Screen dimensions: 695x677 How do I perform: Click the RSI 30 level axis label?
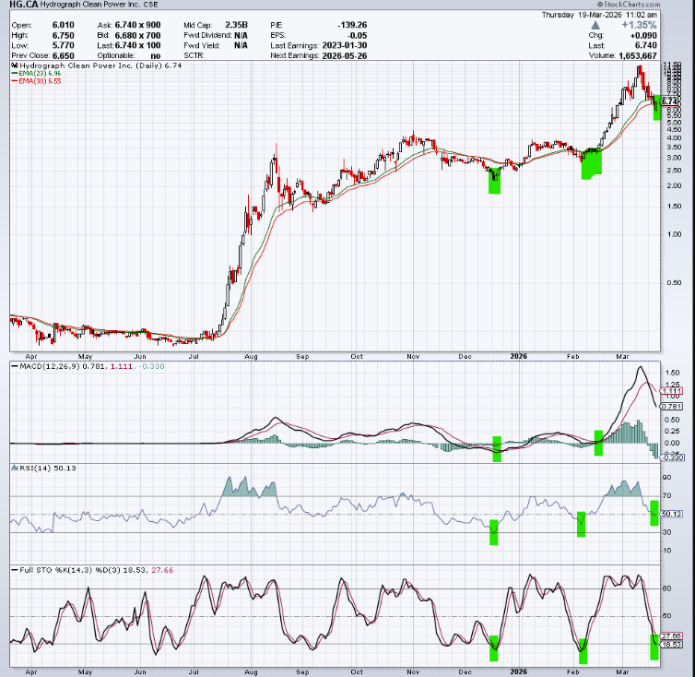coord(667,532)
